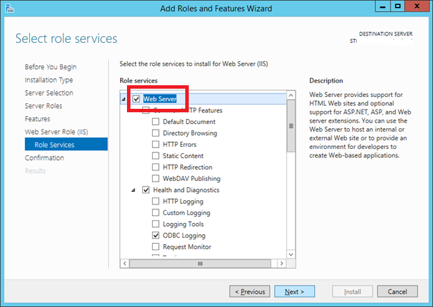Go to the Server Roles step
433x307 pixels.
43,106
